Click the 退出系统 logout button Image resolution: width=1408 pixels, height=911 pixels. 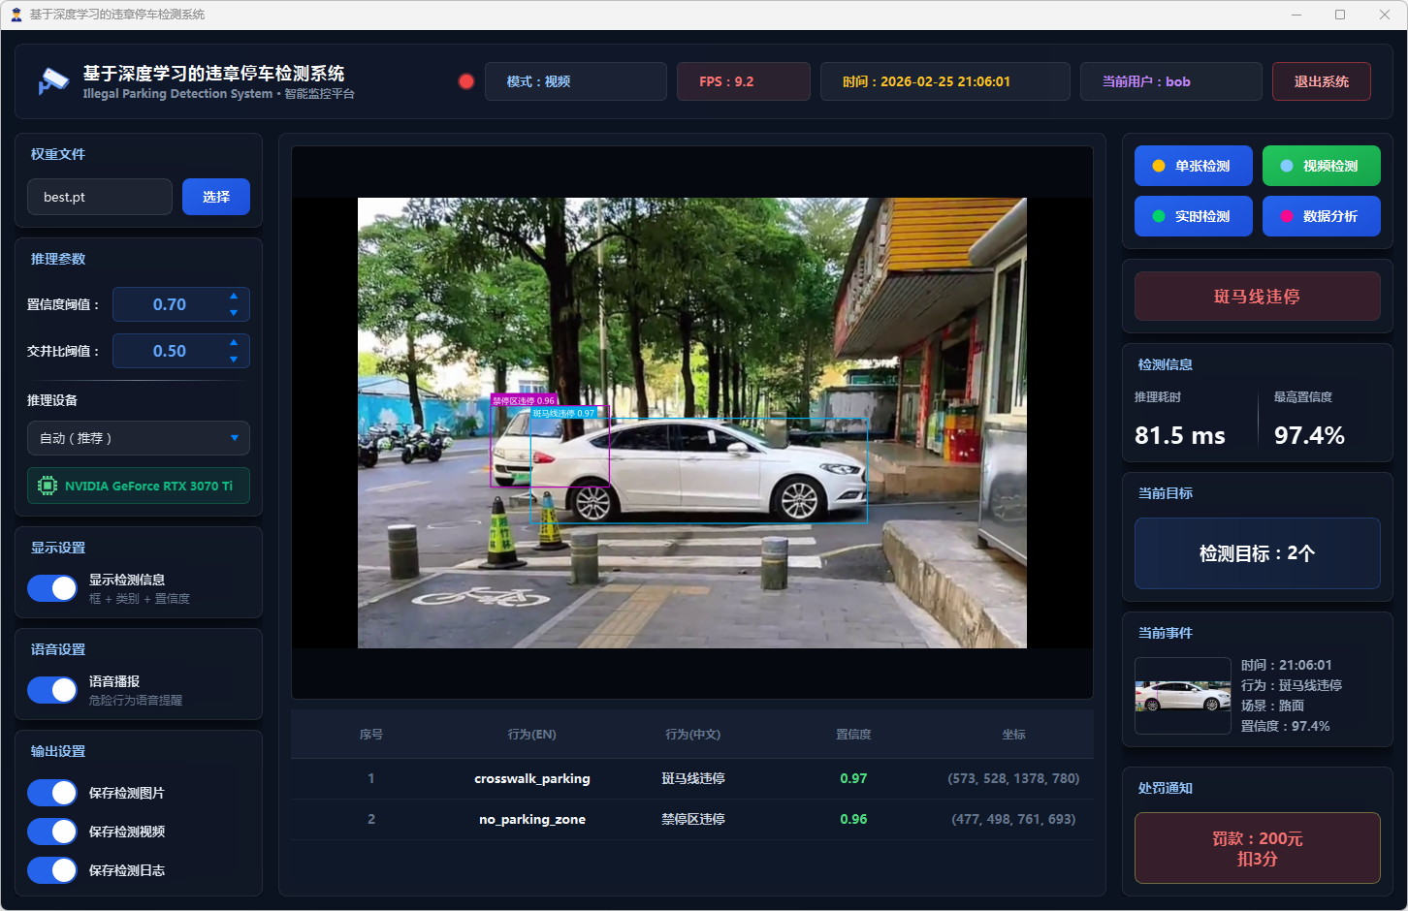coord(1321,81)
